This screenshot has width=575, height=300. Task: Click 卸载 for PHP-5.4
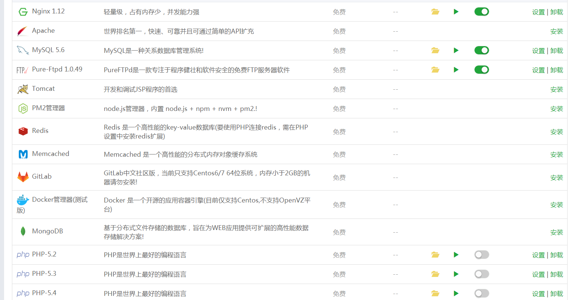(x=557, y=294)
